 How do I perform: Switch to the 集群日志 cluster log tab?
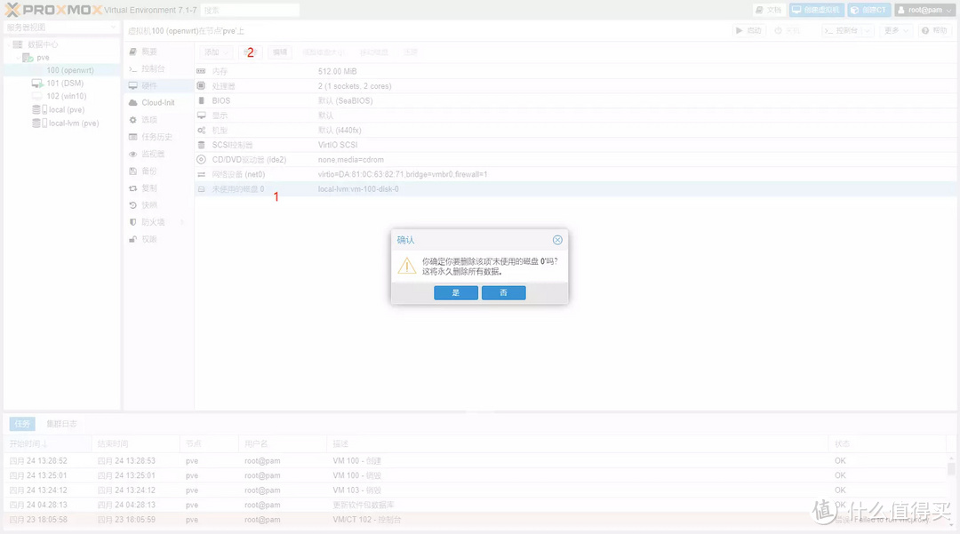(61, 423)
